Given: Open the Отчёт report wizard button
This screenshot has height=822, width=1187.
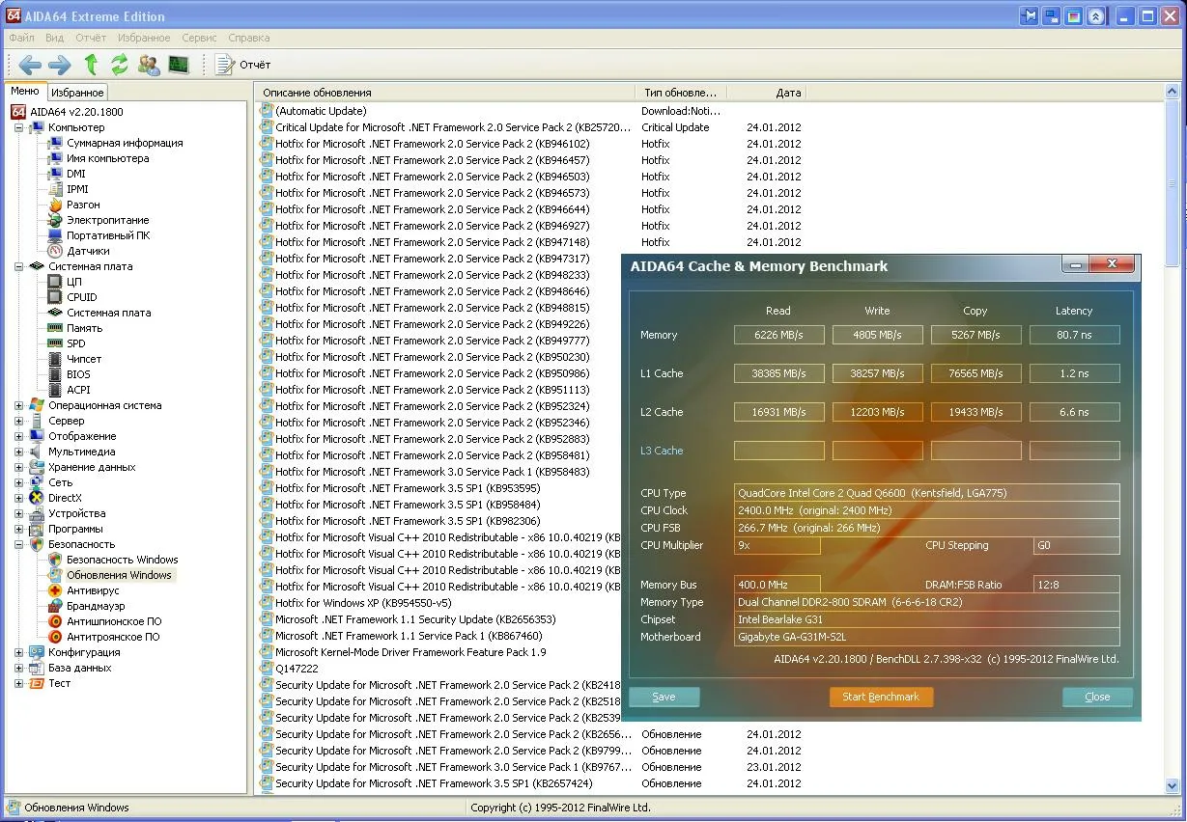Looking at the screenshot, I should coord(243,65).
